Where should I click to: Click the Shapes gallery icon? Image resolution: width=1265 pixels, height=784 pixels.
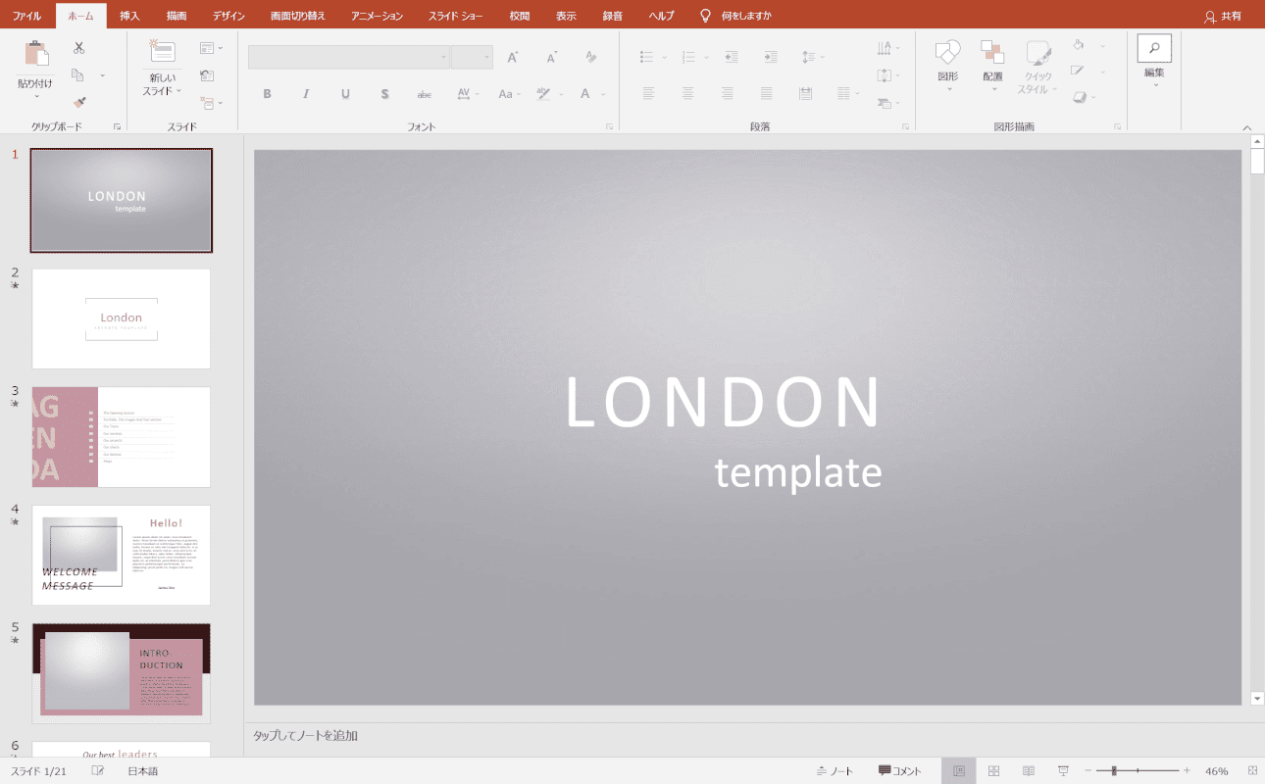click(947, 53)
